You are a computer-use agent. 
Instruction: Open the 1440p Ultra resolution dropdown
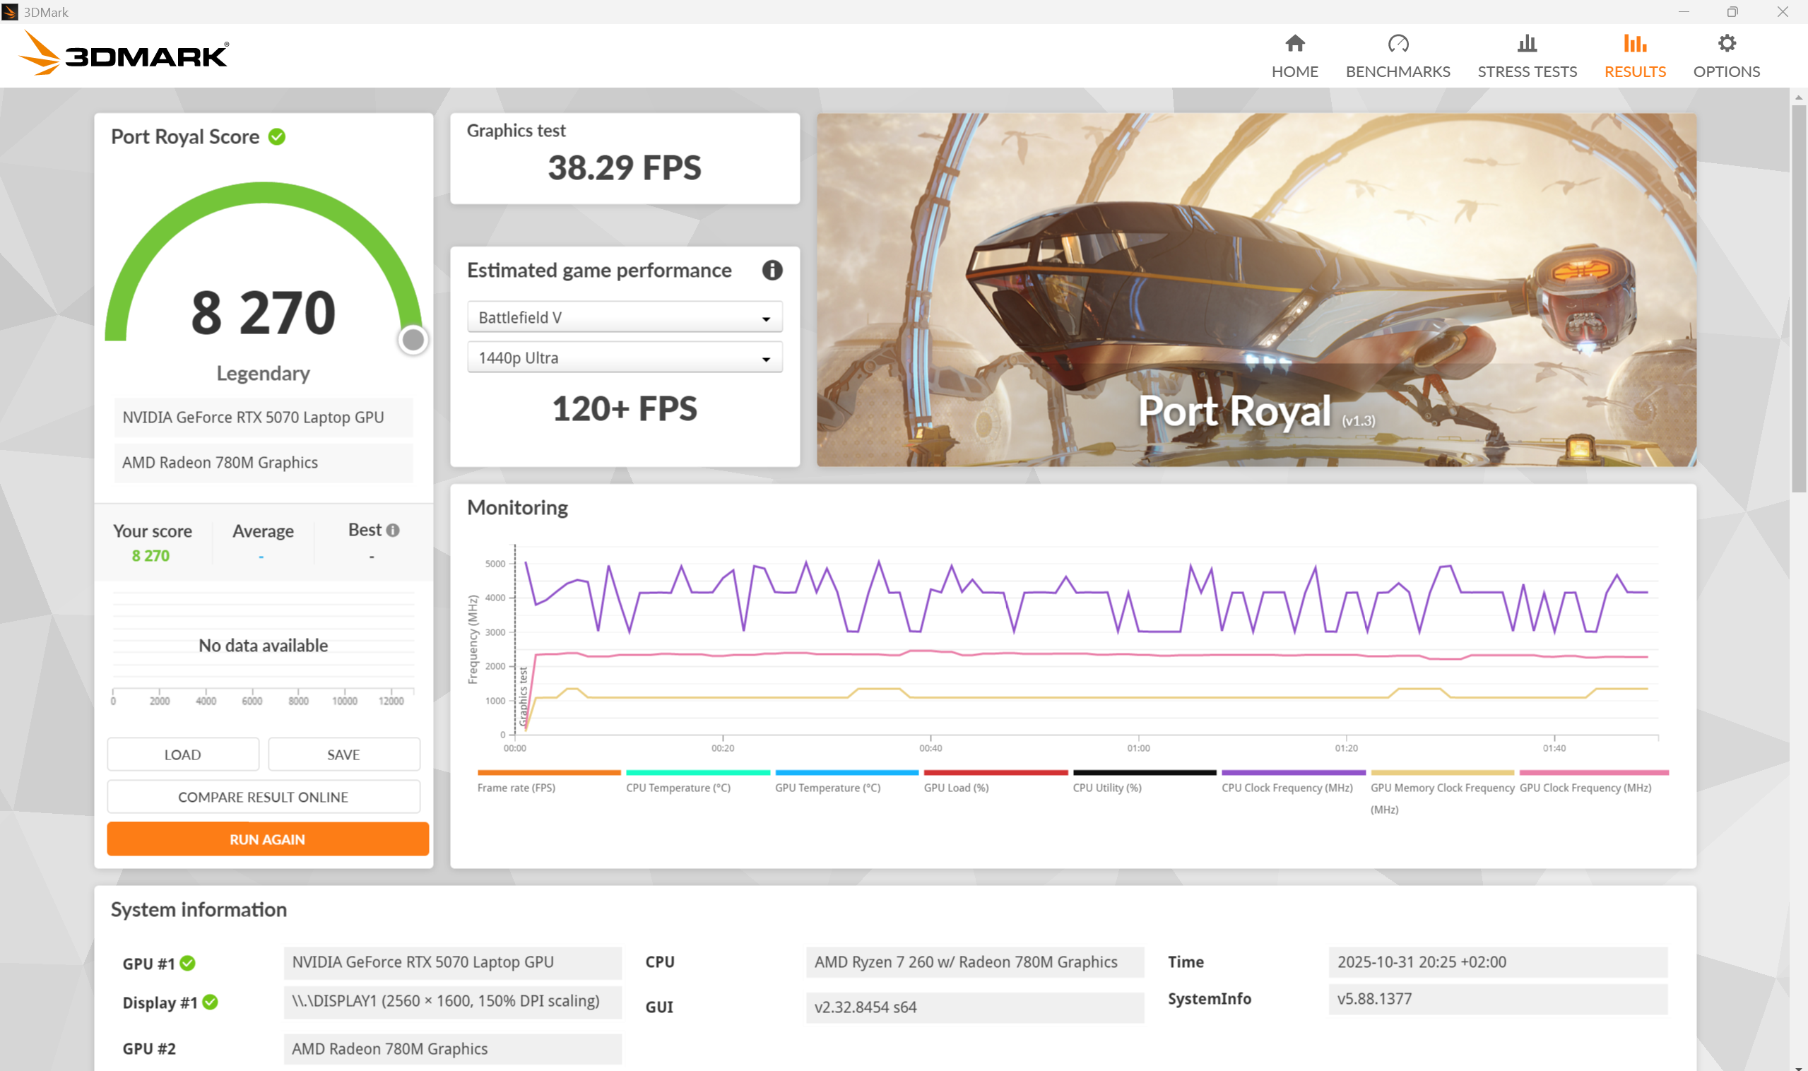625,358
